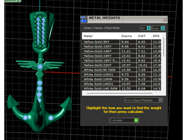Select the White Gold:14K PdW row
The image size is (187, 140).
[122, 88]
